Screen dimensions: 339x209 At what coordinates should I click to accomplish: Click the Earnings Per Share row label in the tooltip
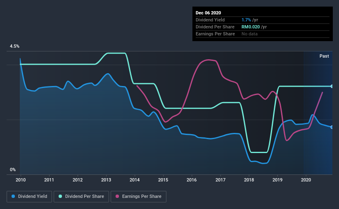tap(215, 34)
